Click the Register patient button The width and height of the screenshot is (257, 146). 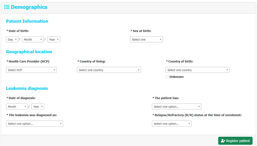point(235,141)
